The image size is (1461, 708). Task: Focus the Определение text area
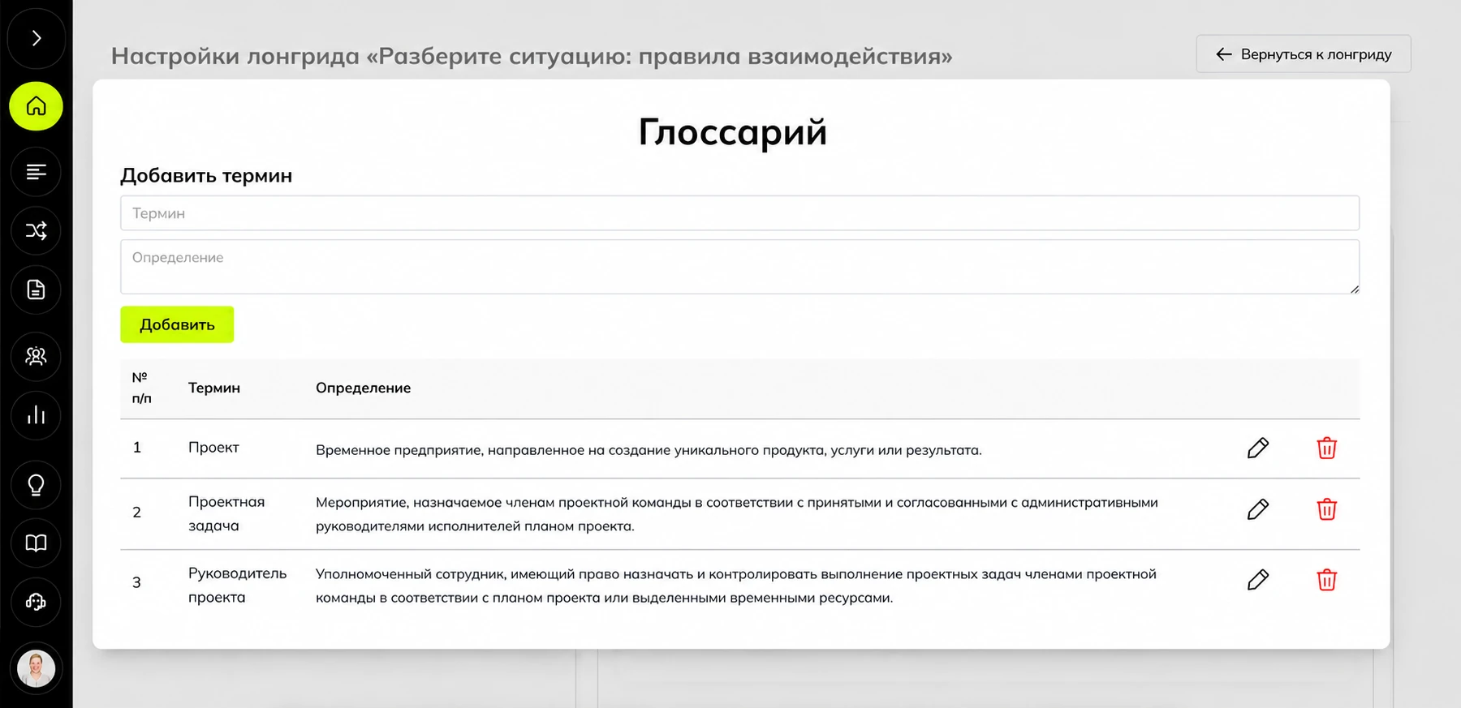click(x=739, y=267)
